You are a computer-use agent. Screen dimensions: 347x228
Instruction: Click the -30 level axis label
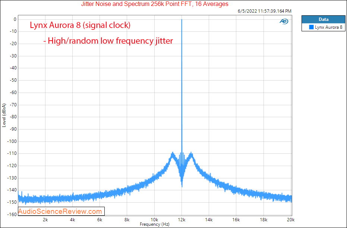point(13,56)
